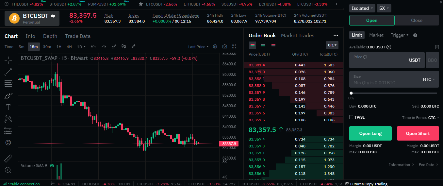Expand the chart to fullscreen
This screenshot has width=443, height=186.
click(x=234, y=47)
